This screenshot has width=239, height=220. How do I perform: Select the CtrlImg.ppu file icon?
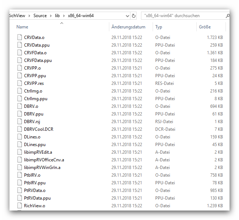(x=20, y=98)
